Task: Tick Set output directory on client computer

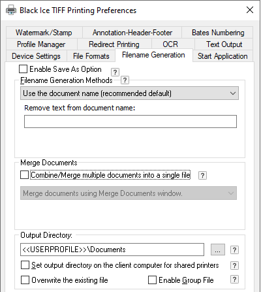Action: pos(25,265)
